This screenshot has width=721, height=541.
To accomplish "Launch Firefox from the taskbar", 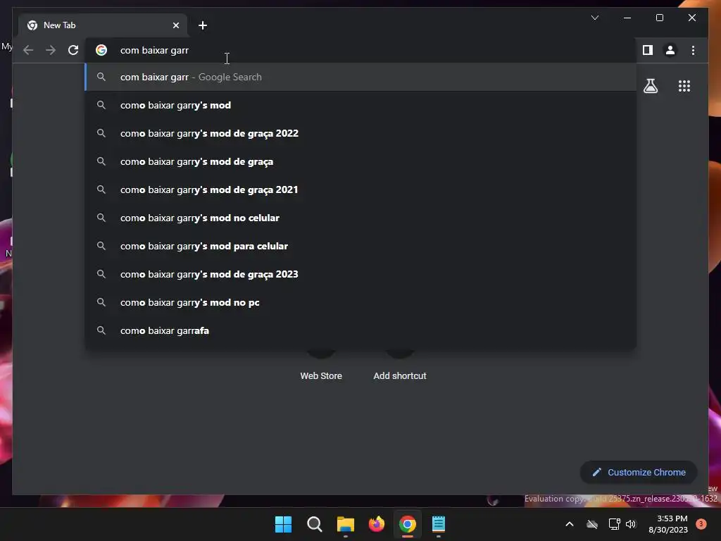I will pos(377,524).
